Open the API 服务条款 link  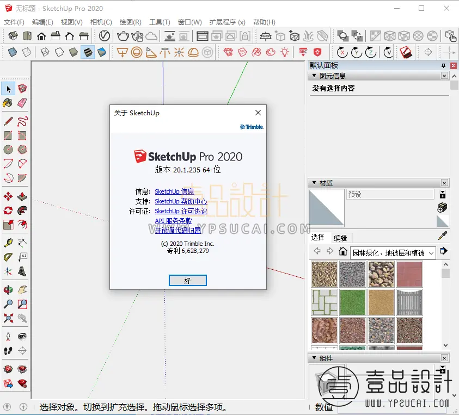click(173, 221)
